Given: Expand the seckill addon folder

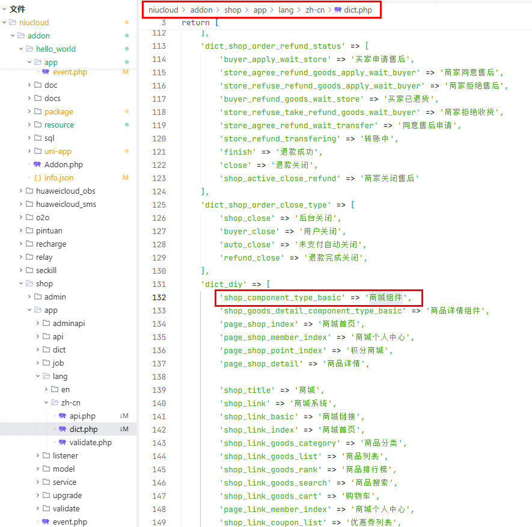Looking at the screenshot, I should click(20, 270).
